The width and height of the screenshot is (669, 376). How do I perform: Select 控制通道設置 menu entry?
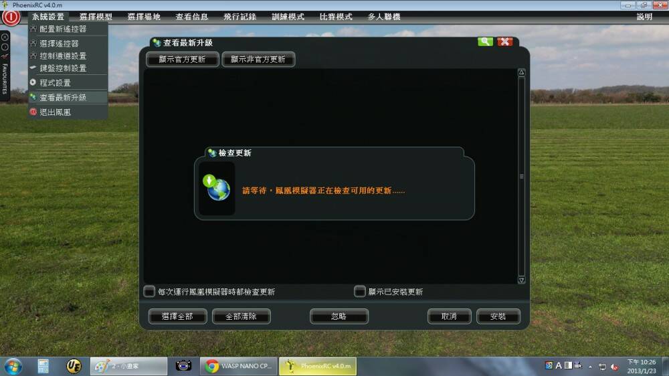pos(68,56)
